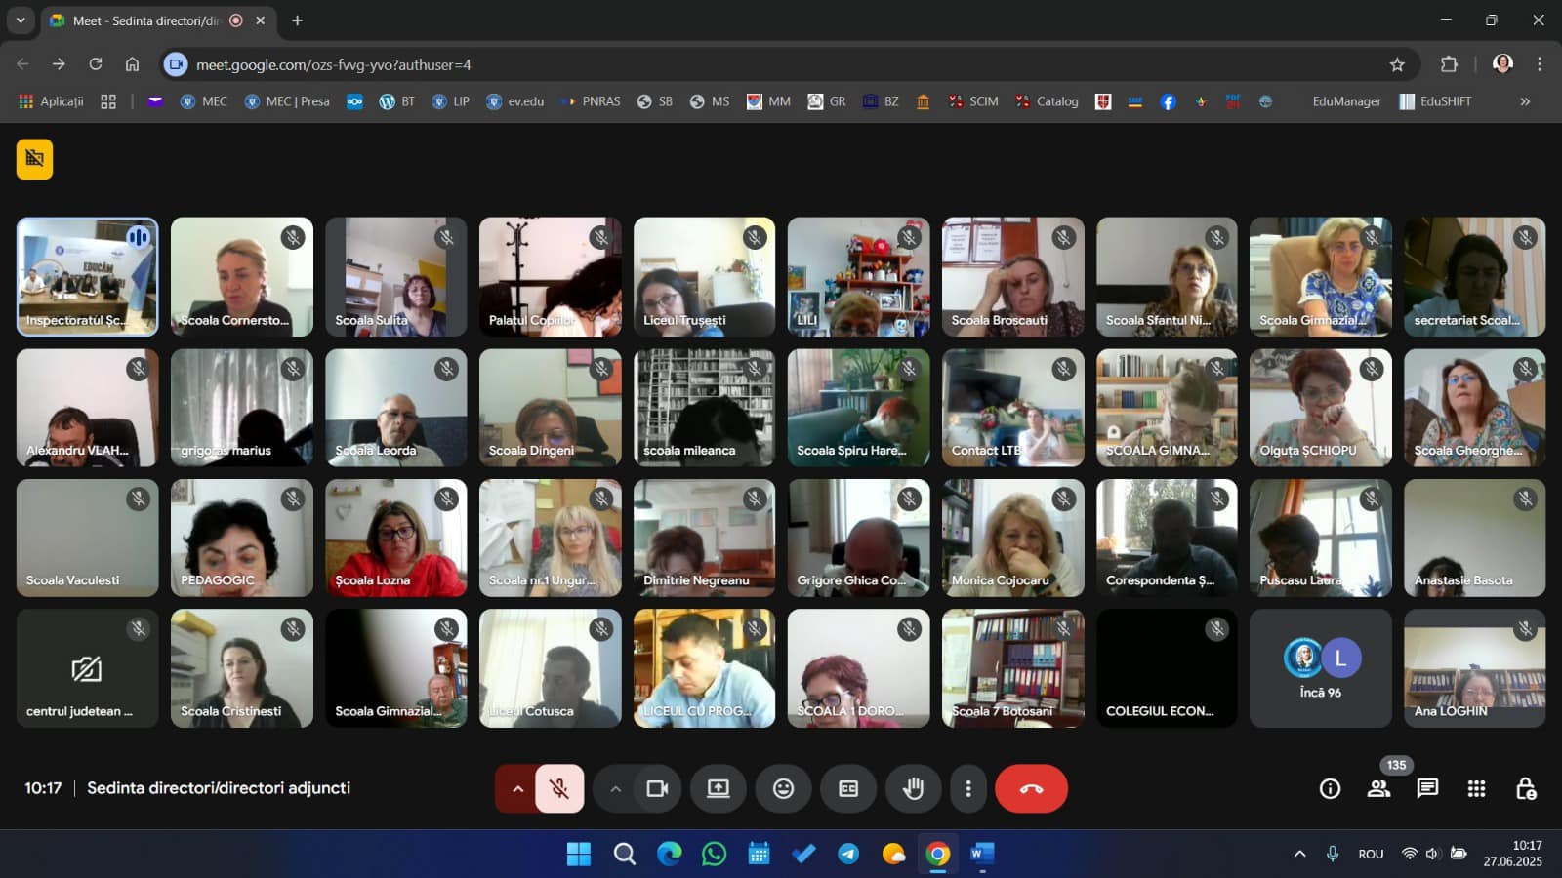The width and height of the screenshot is (1562, 878).
Task: Click the red Leave call button
Action: point(1031,788)
